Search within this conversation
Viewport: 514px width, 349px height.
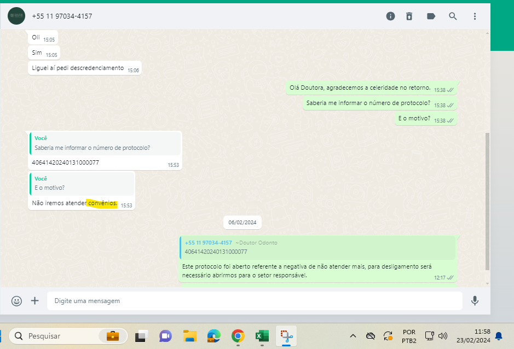coord(453,16)
